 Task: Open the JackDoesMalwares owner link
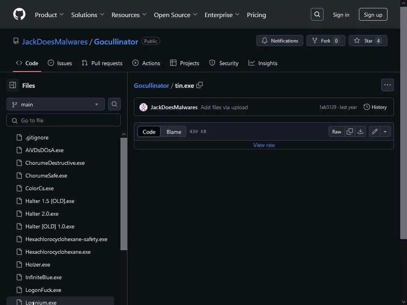point(55,41)
